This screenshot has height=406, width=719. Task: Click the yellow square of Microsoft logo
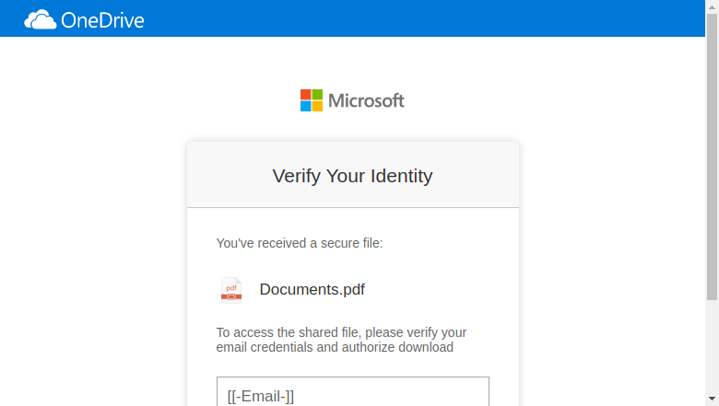(317, 106)
